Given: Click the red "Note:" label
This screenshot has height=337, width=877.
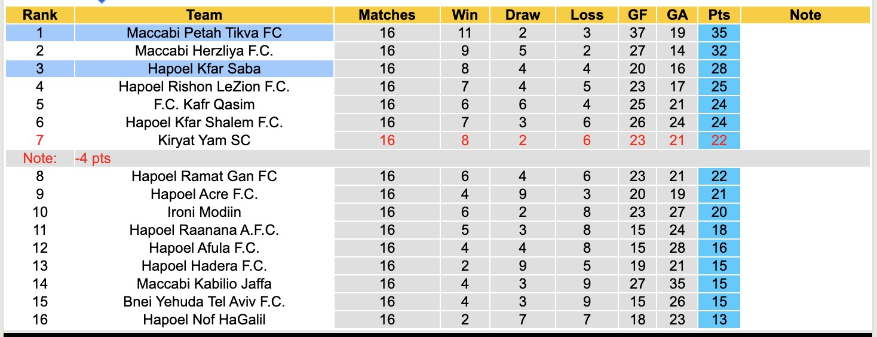Looking at the screenshot, I should (x=40, y=158).
